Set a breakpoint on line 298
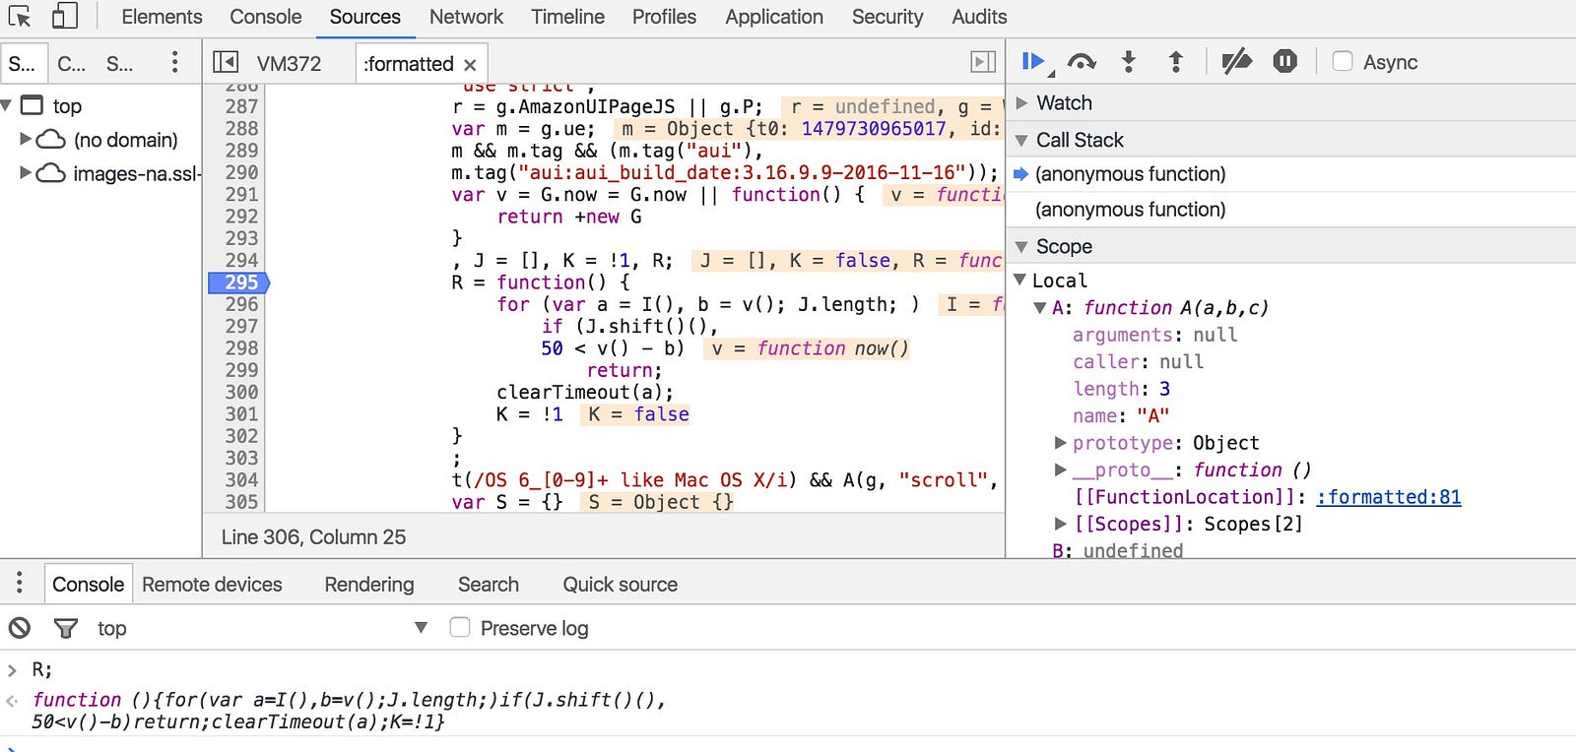The height and width of the screenshot is (752, 1576). pos(241,348)
